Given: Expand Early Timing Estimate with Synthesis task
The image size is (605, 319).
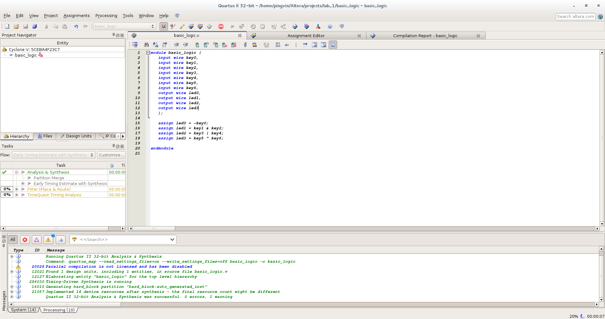Looking at the screenshot, I should click(x=23, y=183).
